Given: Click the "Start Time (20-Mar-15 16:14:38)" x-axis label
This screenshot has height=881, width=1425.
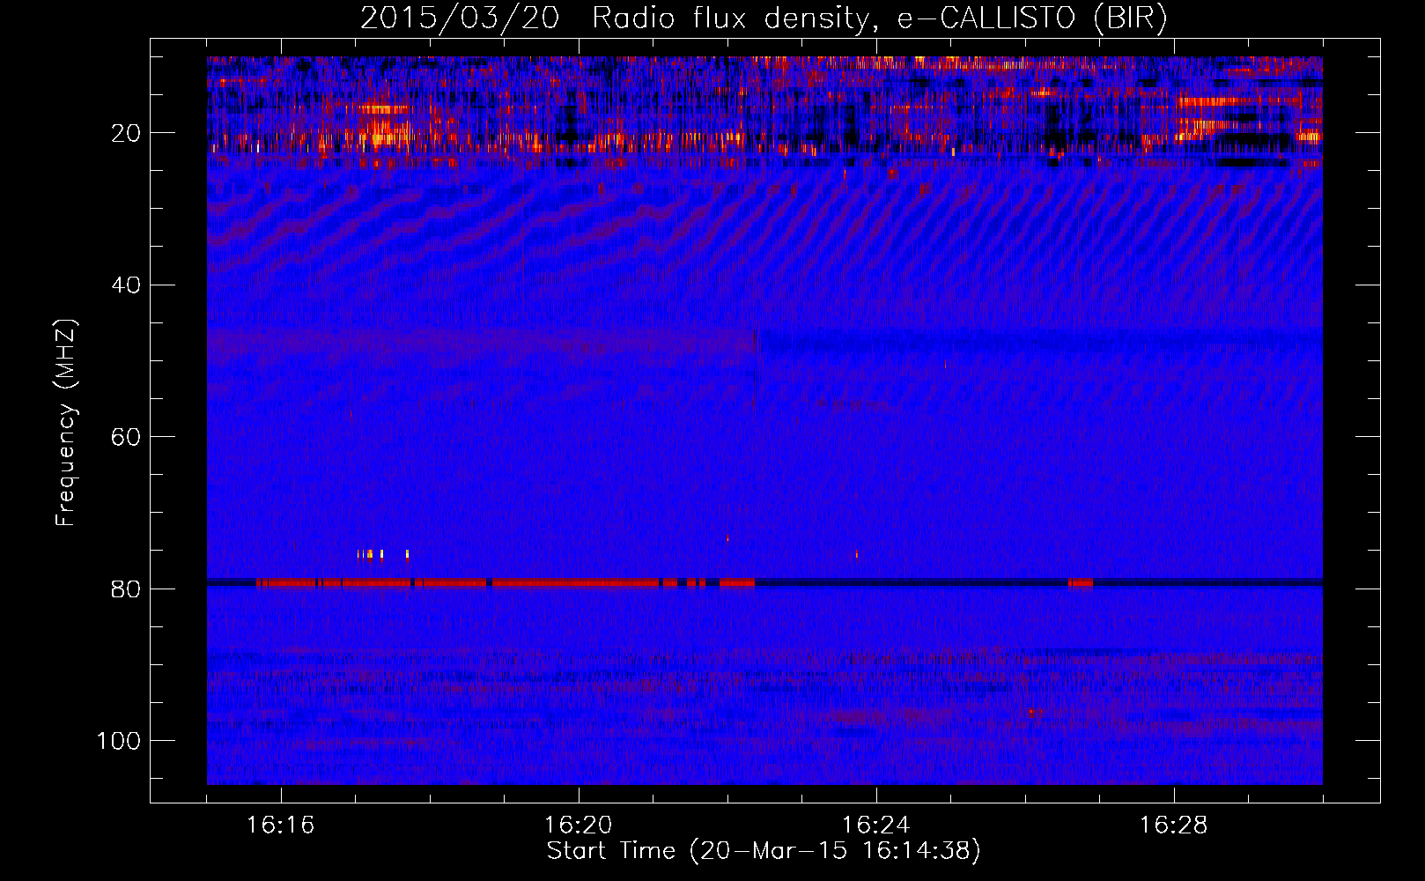Looking at the screenshot, I should click(764, 851).
